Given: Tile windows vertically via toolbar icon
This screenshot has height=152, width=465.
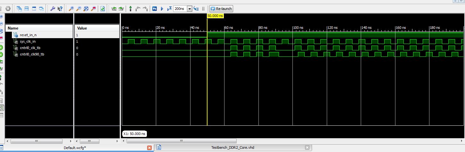Looking at the screenshot, I should (x=34, y=9).
